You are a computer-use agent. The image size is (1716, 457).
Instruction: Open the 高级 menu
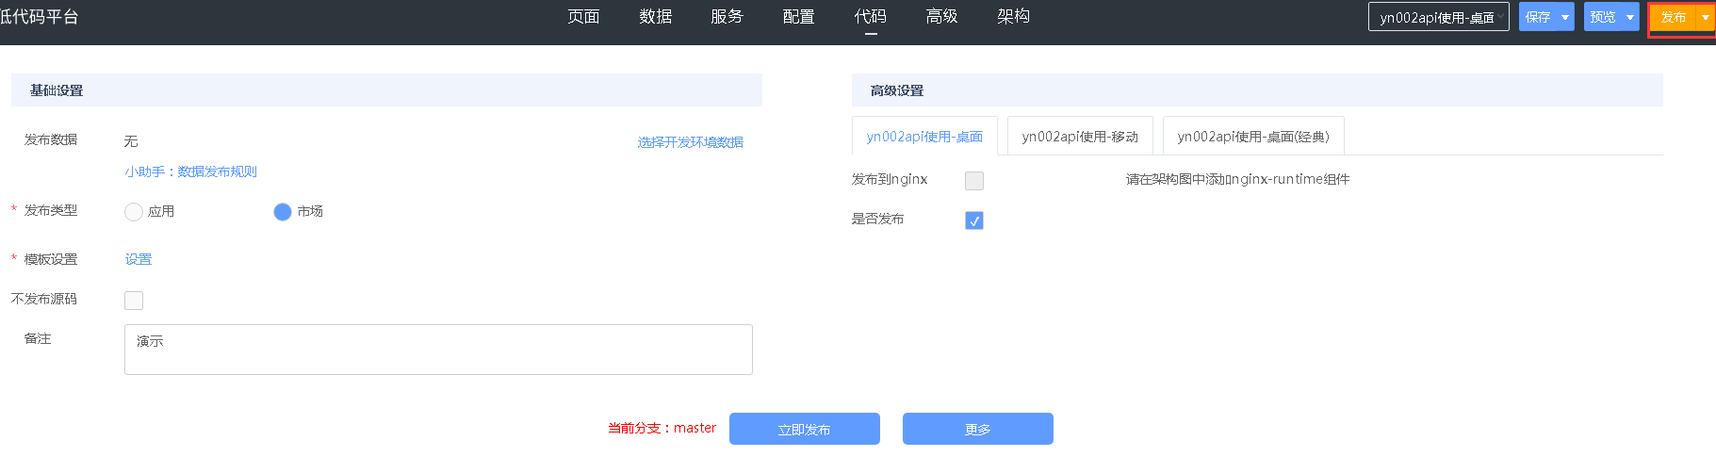point(941,17)
